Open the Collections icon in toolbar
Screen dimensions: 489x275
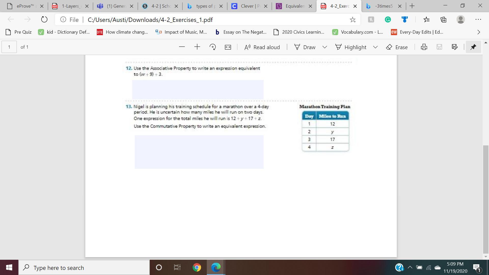point(443,20)
